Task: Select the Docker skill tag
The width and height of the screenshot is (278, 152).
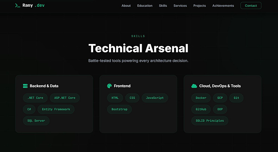Action: point(201,98)
